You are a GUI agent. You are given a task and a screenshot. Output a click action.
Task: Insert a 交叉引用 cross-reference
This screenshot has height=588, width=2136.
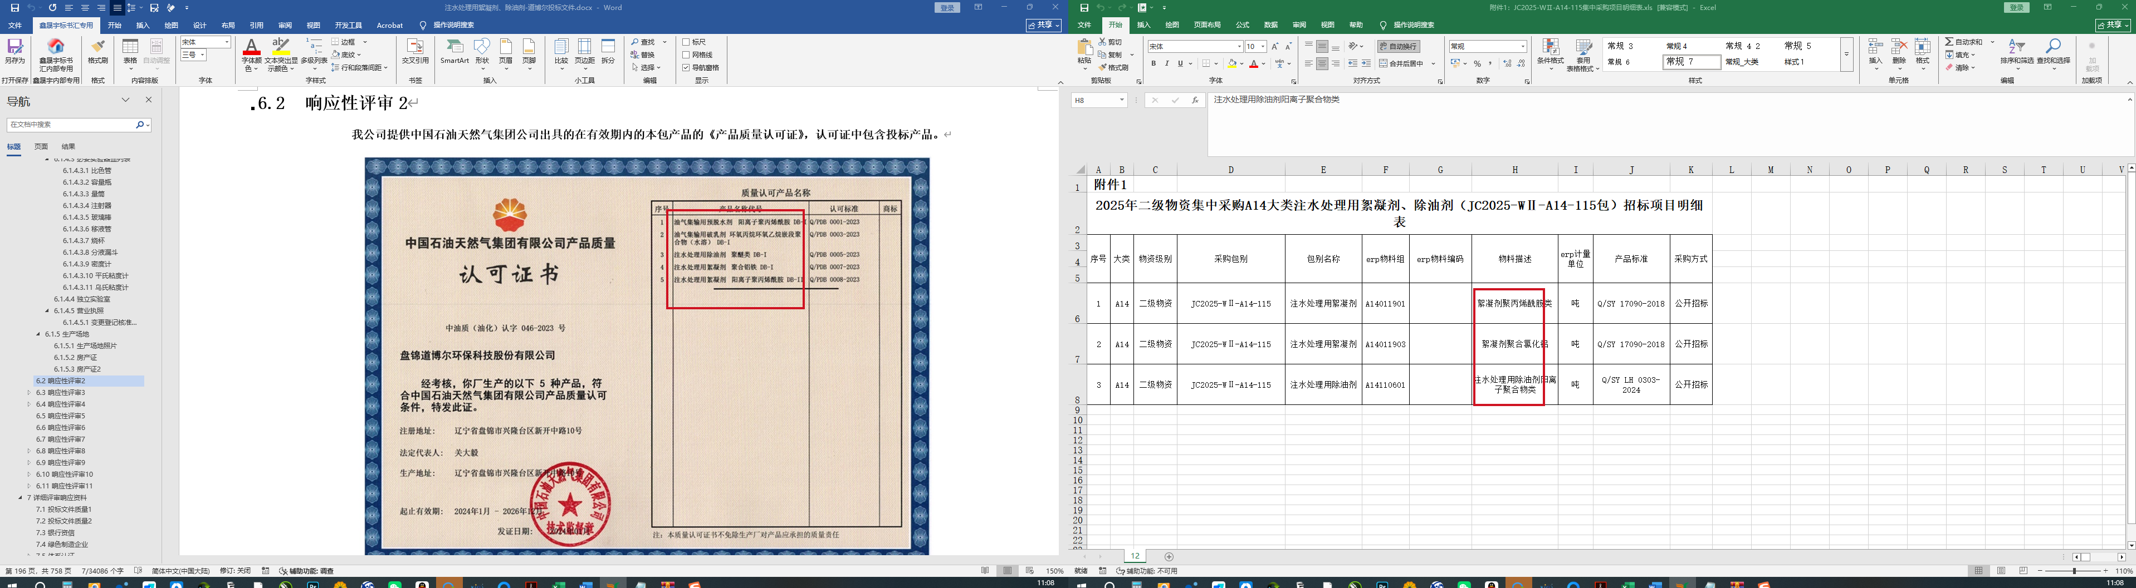tap(416, 51)
